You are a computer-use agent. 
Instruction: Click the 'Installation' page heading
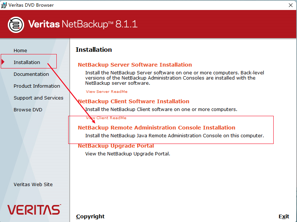tap(94, 50)
